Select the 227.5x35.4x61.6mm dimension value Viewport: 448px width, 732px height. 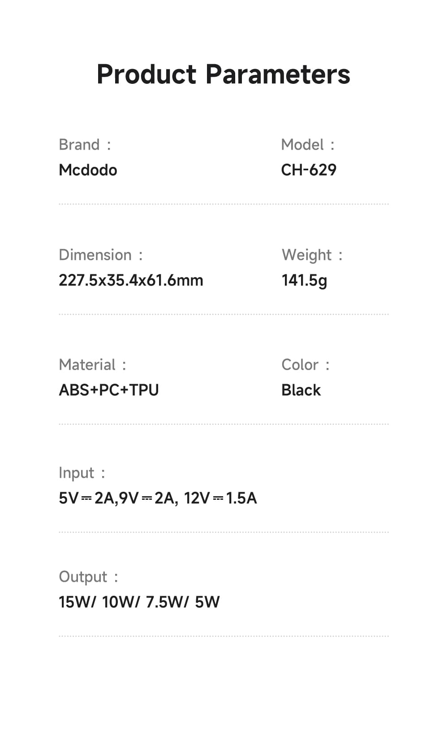[131, 280]
